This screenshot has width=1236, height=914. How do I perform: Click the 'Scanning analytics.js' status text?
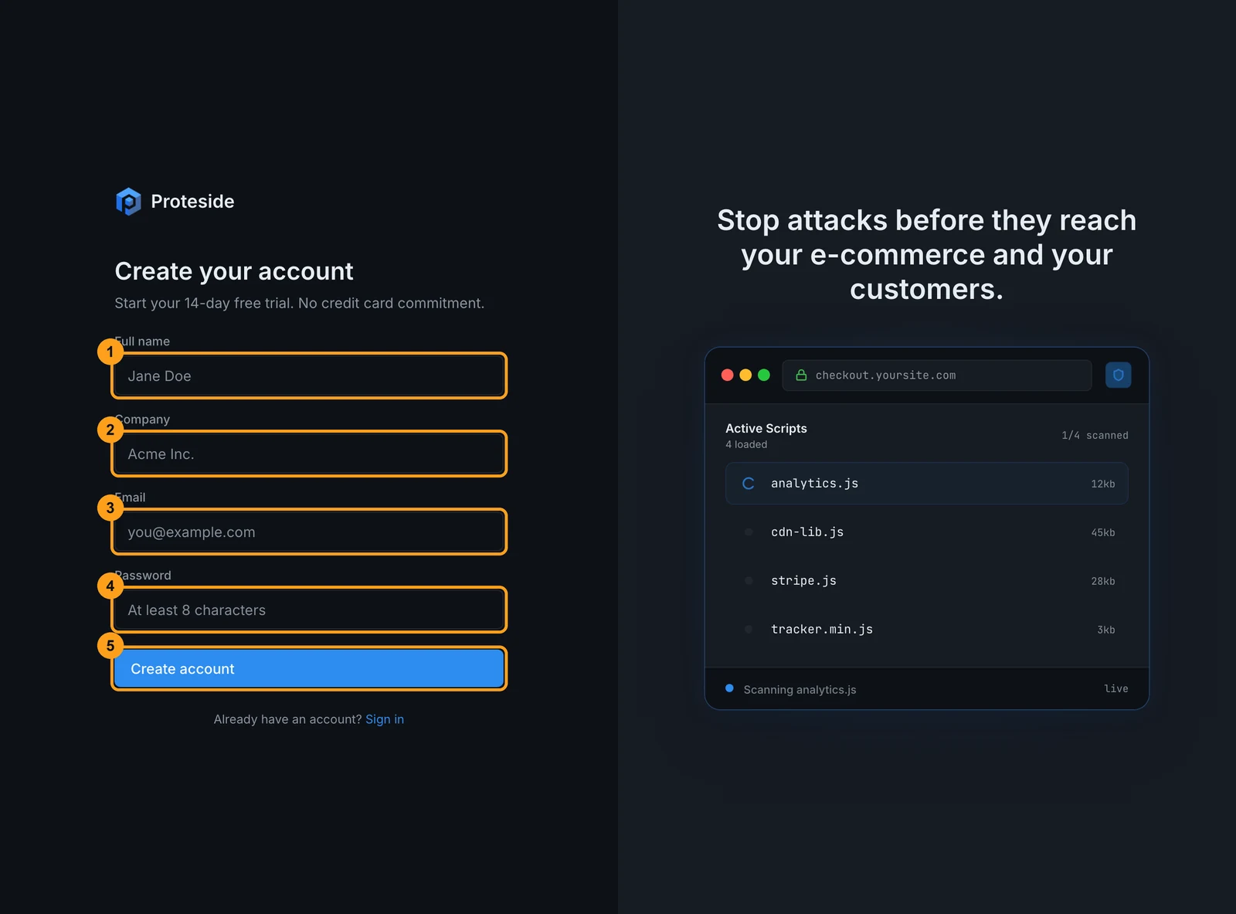click(800, 689)
